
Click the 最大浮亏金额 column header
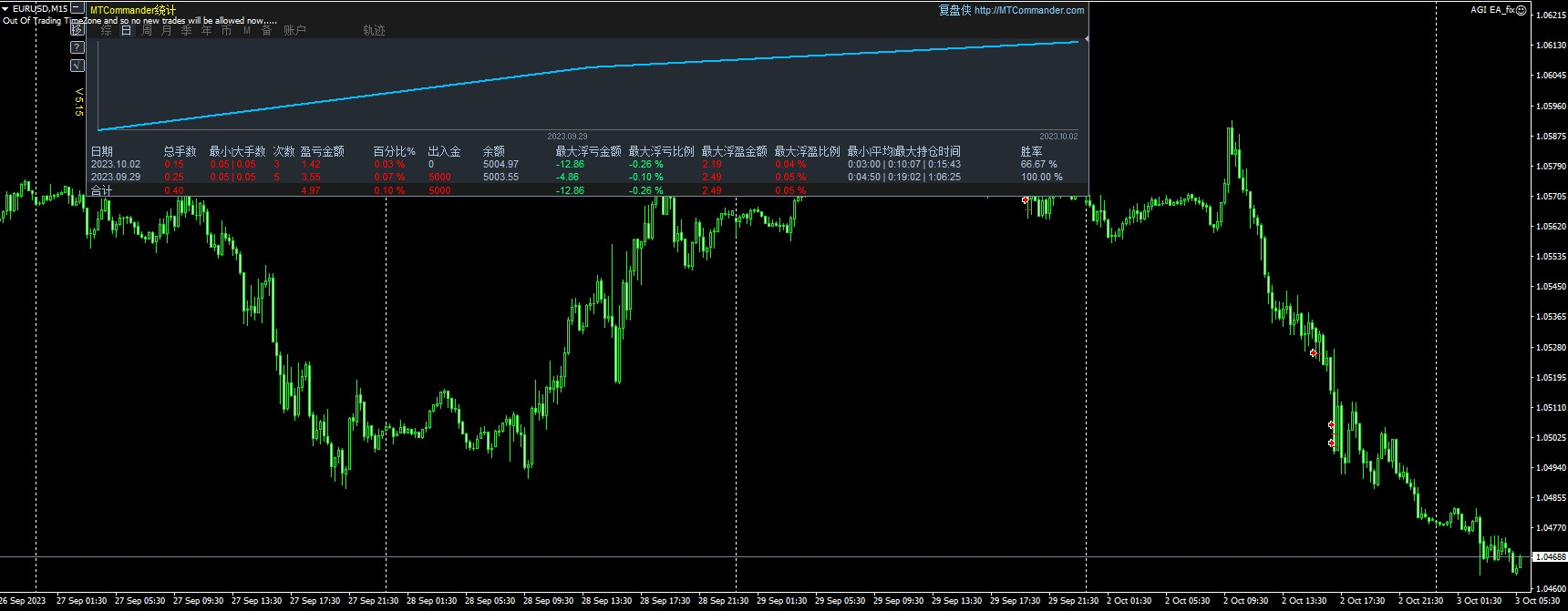click(x=588, y=151)
